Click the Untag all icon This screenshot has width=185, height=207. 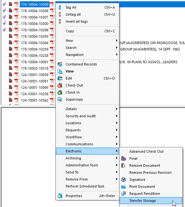[x=60, y=14]
